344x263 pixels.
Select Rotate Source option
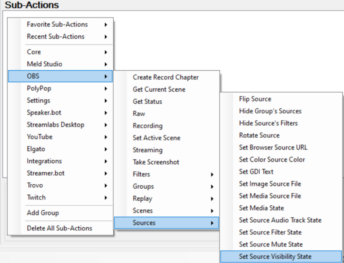point(259,135)
